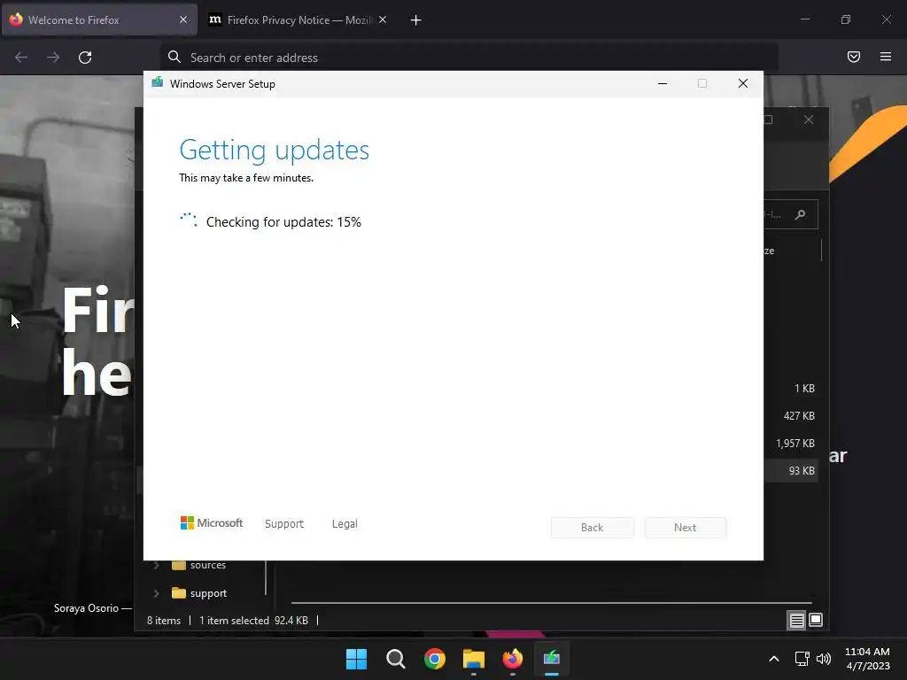
Task: Expand the sources folder in File Explorer
Action: tap(156, 565)
